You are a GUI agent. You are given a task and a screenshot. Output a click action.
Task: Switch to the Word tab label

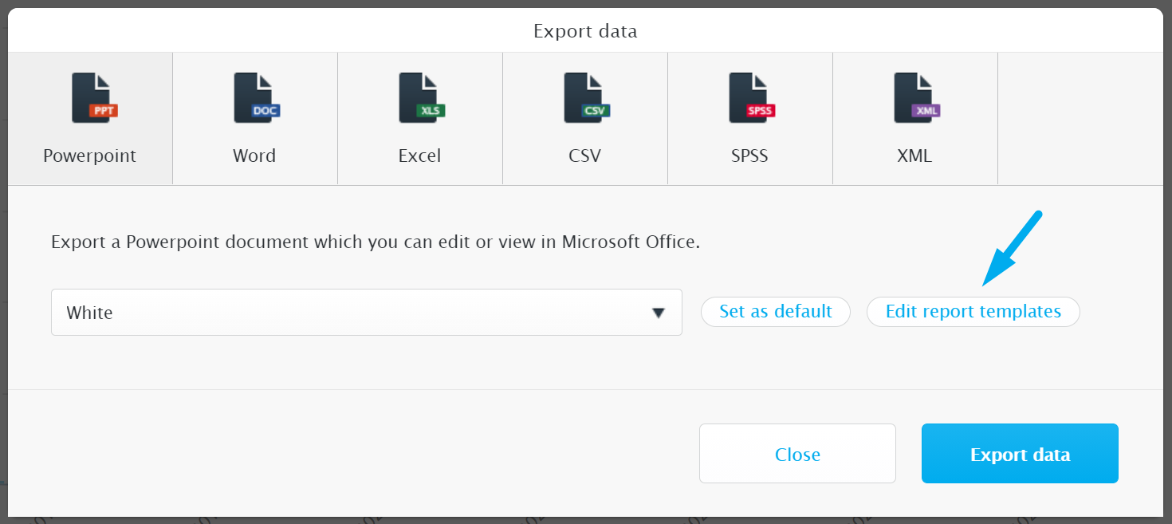254,156
